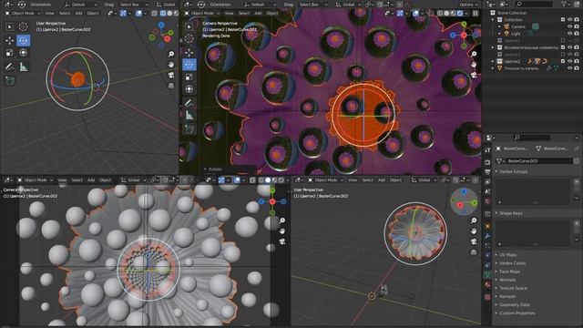Activate the Rotate tool in top-left viewport
The height and width of the screenshot is (328, 583).
coord(23,40)
